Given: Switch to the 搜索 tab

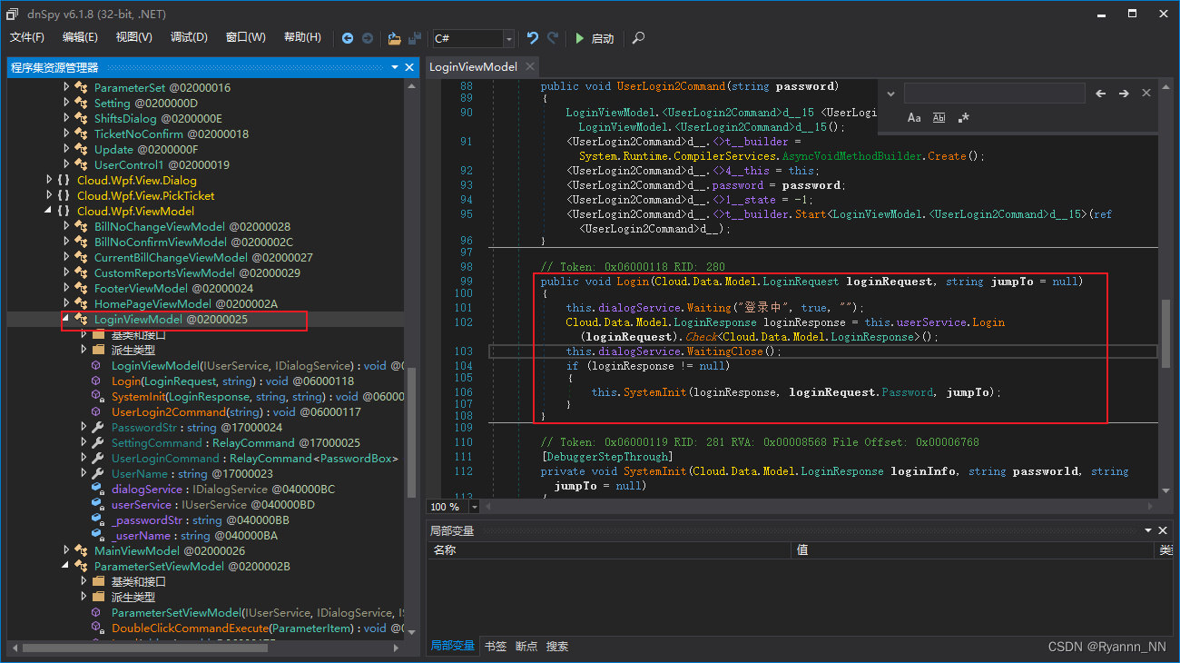Looking at the screenshot, I should [557, 646].
